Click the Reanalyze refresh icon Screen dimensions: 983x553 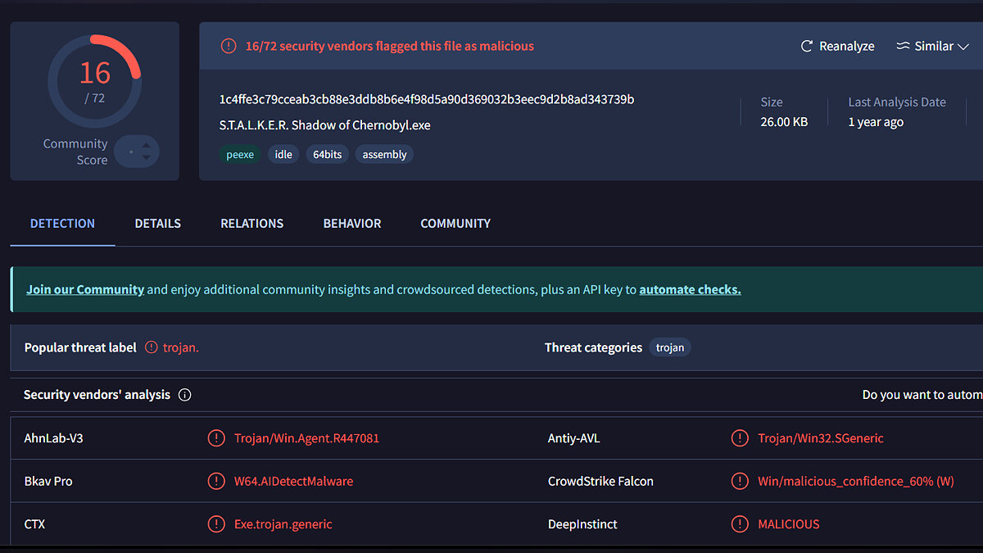807,47
